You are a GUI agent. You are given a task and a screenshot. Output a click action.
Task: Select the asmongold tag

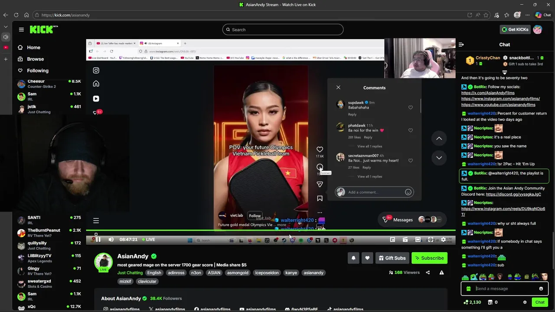[238, 273]
